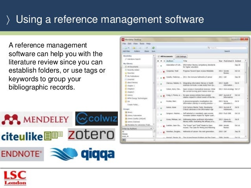Click the green Sync toolbar icon

(x=153, y=48)
